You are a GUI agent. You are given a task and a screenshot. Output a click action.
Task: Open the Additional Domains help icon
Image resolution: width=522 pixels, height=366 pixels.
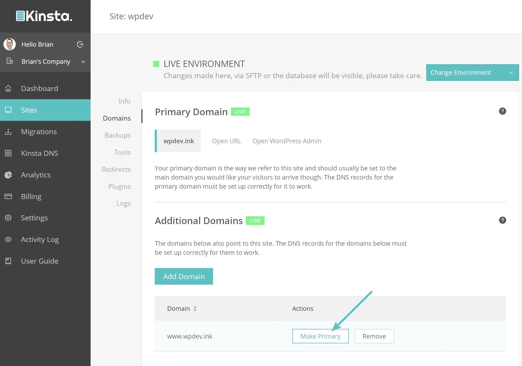pos(502,220)
